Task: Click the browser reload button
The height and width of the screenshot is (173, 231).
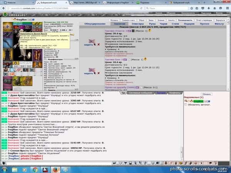Action: pos(141,8)
